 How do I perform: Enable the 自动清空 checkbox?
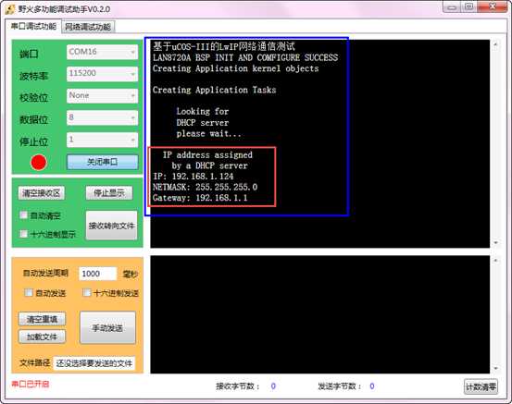coord(23,215)
